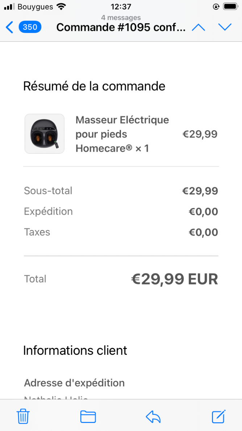The height and width of the screenshot is (431, 242).
Task: Tap the 4 messages thread label
Action: [x=121, y=17]
